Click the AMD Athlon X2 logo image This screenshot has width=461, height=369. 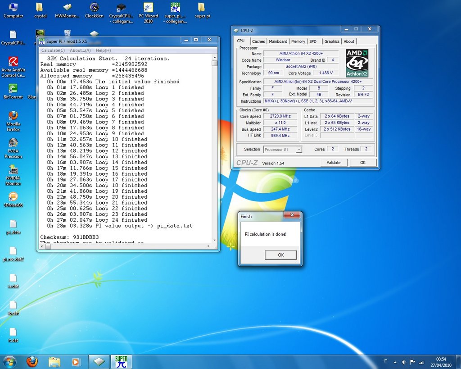pyautogui.click(x=357, y=63)
